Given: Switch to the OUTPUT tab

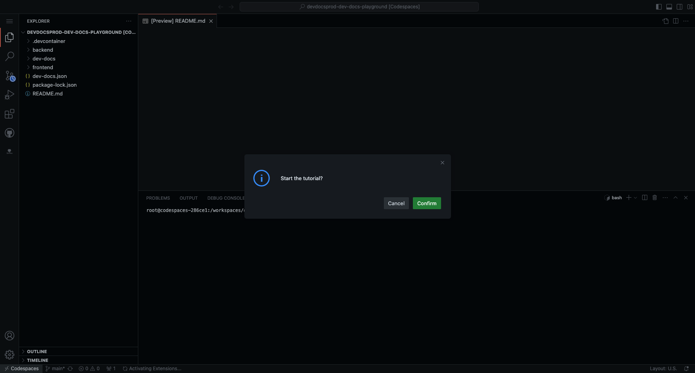Looking at the screenshot, I should tap(188, 198).
